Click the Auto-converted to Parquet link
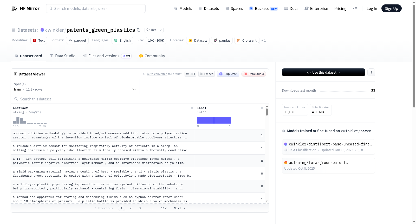This screenshot has width=416, height=224. [x=164, y=74]
